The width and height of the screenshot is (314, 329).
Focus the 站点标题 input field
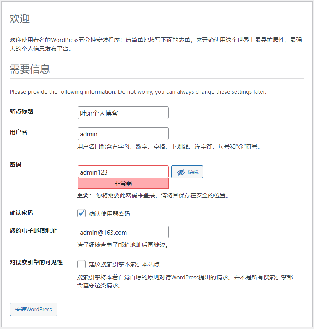point(123,113)
